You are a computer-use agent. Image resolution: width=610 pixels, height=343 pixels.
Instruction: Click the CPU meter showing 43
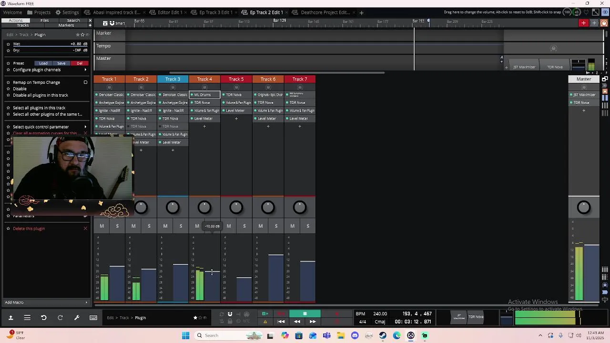coord(577,12)
